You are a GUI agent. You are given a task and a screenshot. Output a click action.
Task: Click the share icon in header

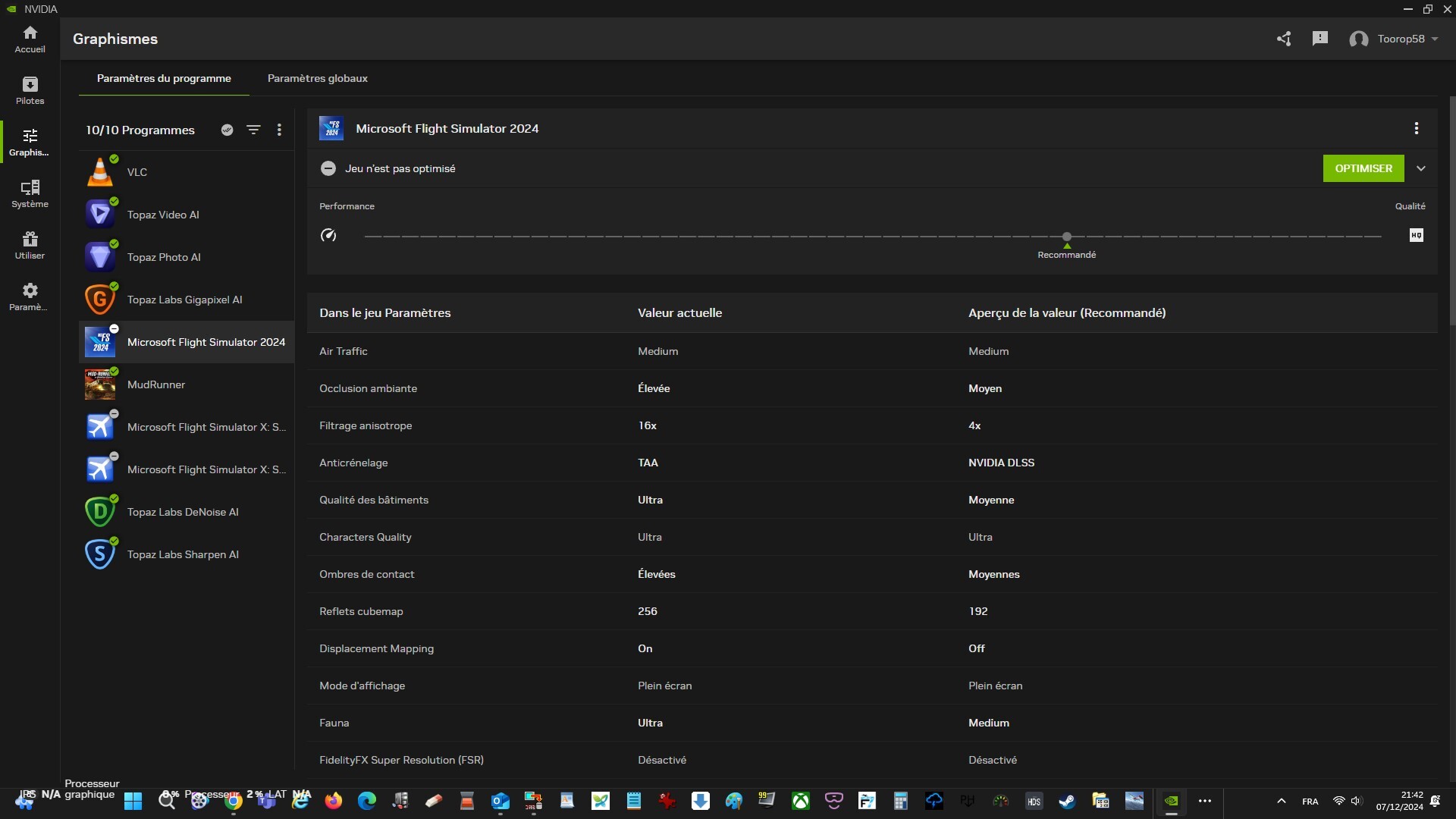(x=1284, y=39)
